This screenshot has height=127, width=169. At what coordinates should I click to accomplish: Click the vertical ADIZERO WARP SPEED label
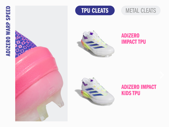click(x=8, y=31)
